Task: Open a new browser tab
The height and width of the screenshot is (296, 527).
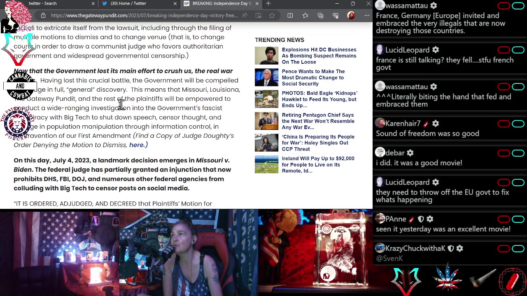Action: 268,4
